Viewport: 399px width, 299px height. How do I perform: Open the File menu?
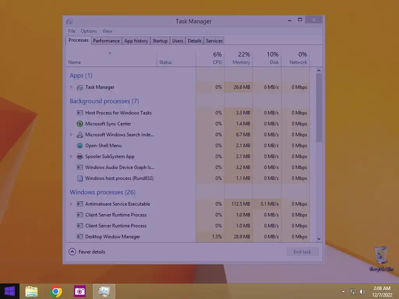(x=72, y=31)
